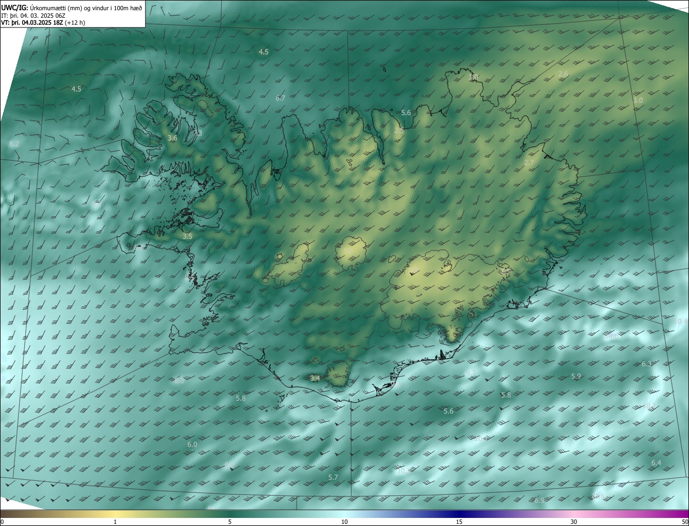Click the 3.6 value in the Westfjords

172,138
